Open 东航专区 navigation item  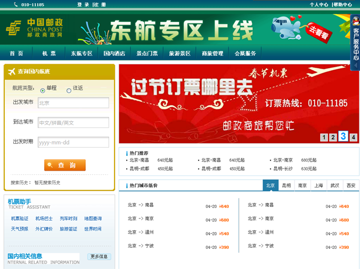tap(81, 53)
